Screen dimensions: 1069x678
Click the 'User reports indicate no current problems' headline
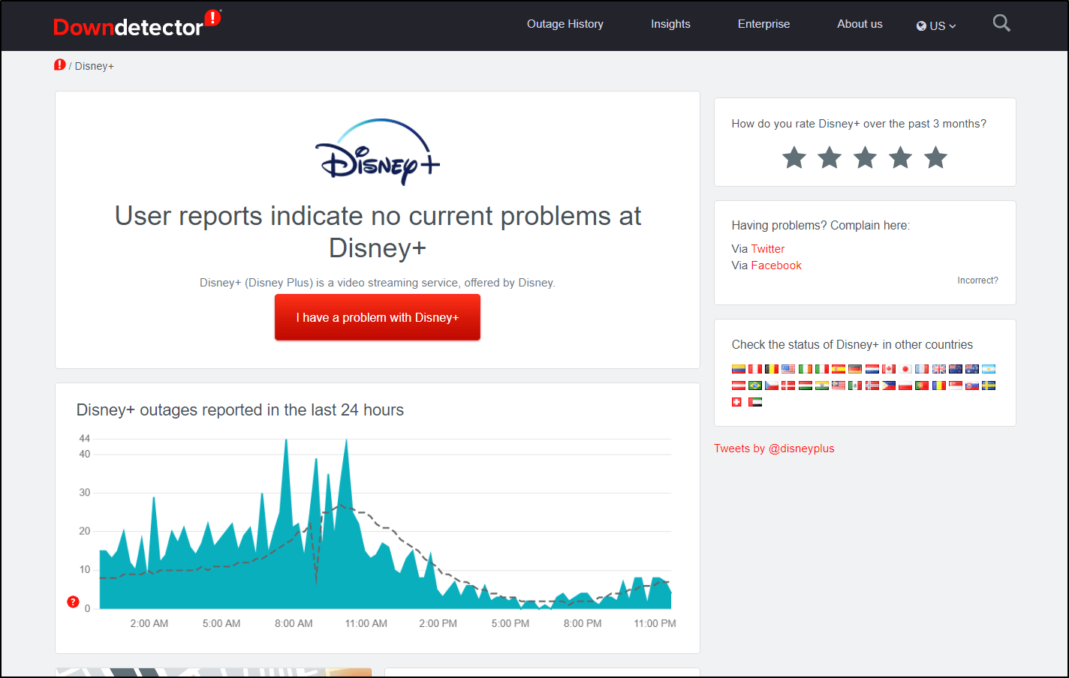[378, 232]
